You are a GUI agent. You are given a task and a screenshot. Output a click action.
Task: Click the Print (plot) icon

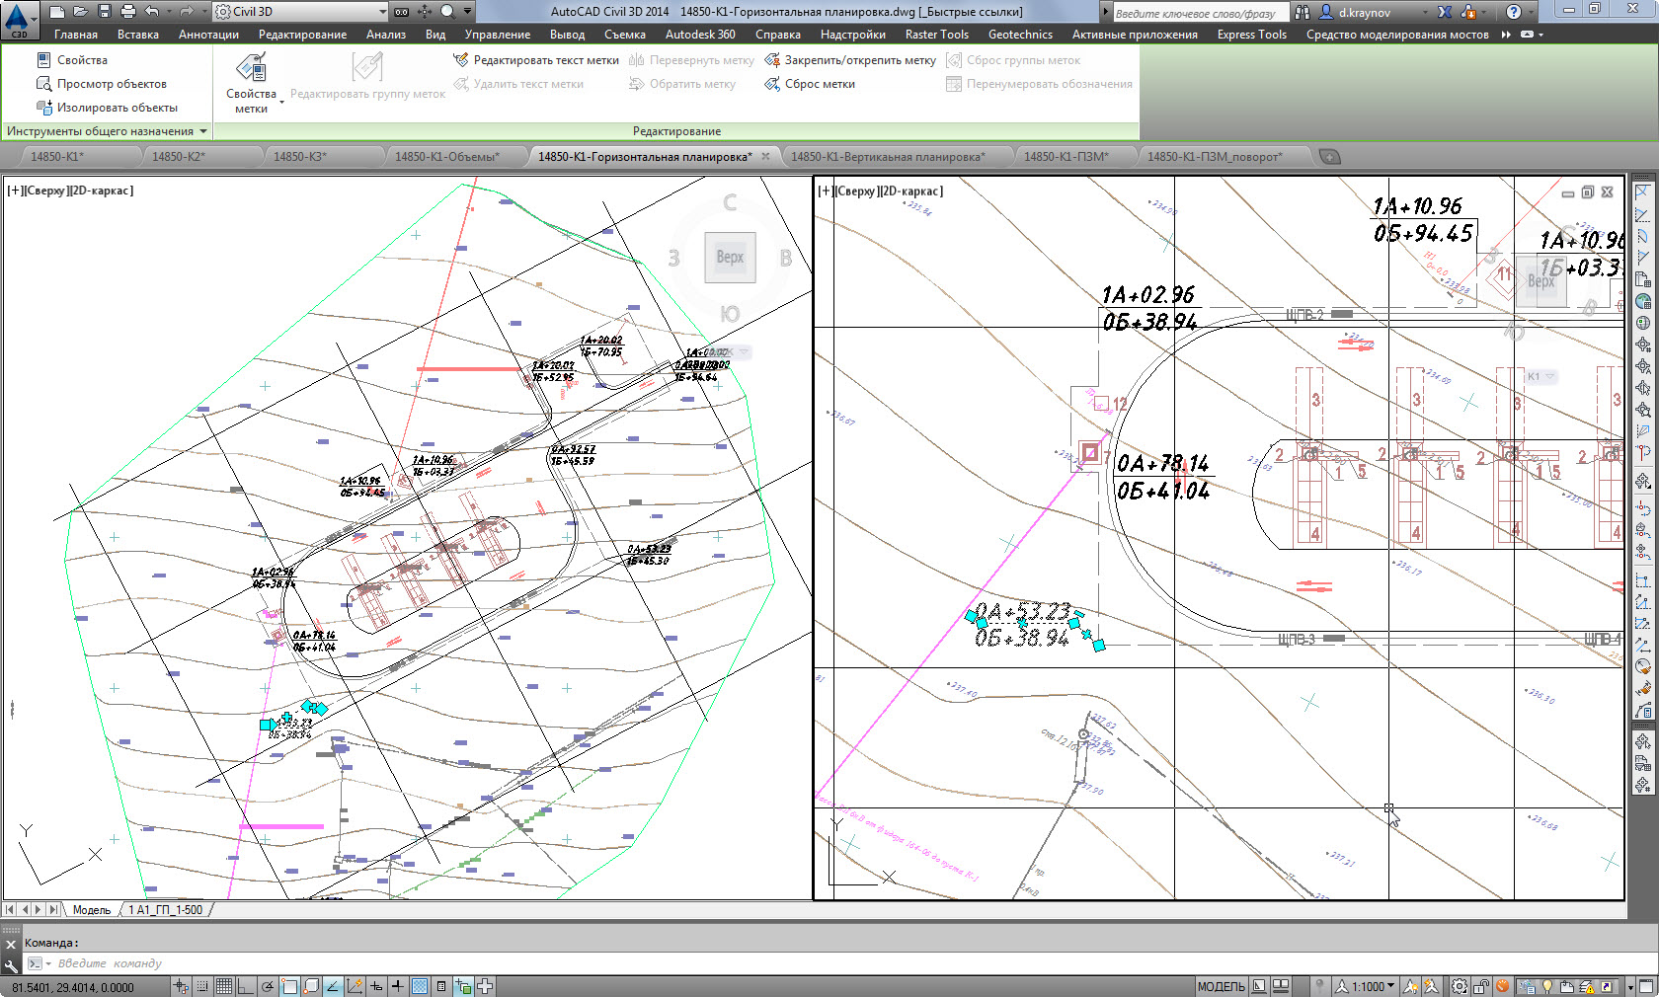pyautogui.click(x=127, y=12)
